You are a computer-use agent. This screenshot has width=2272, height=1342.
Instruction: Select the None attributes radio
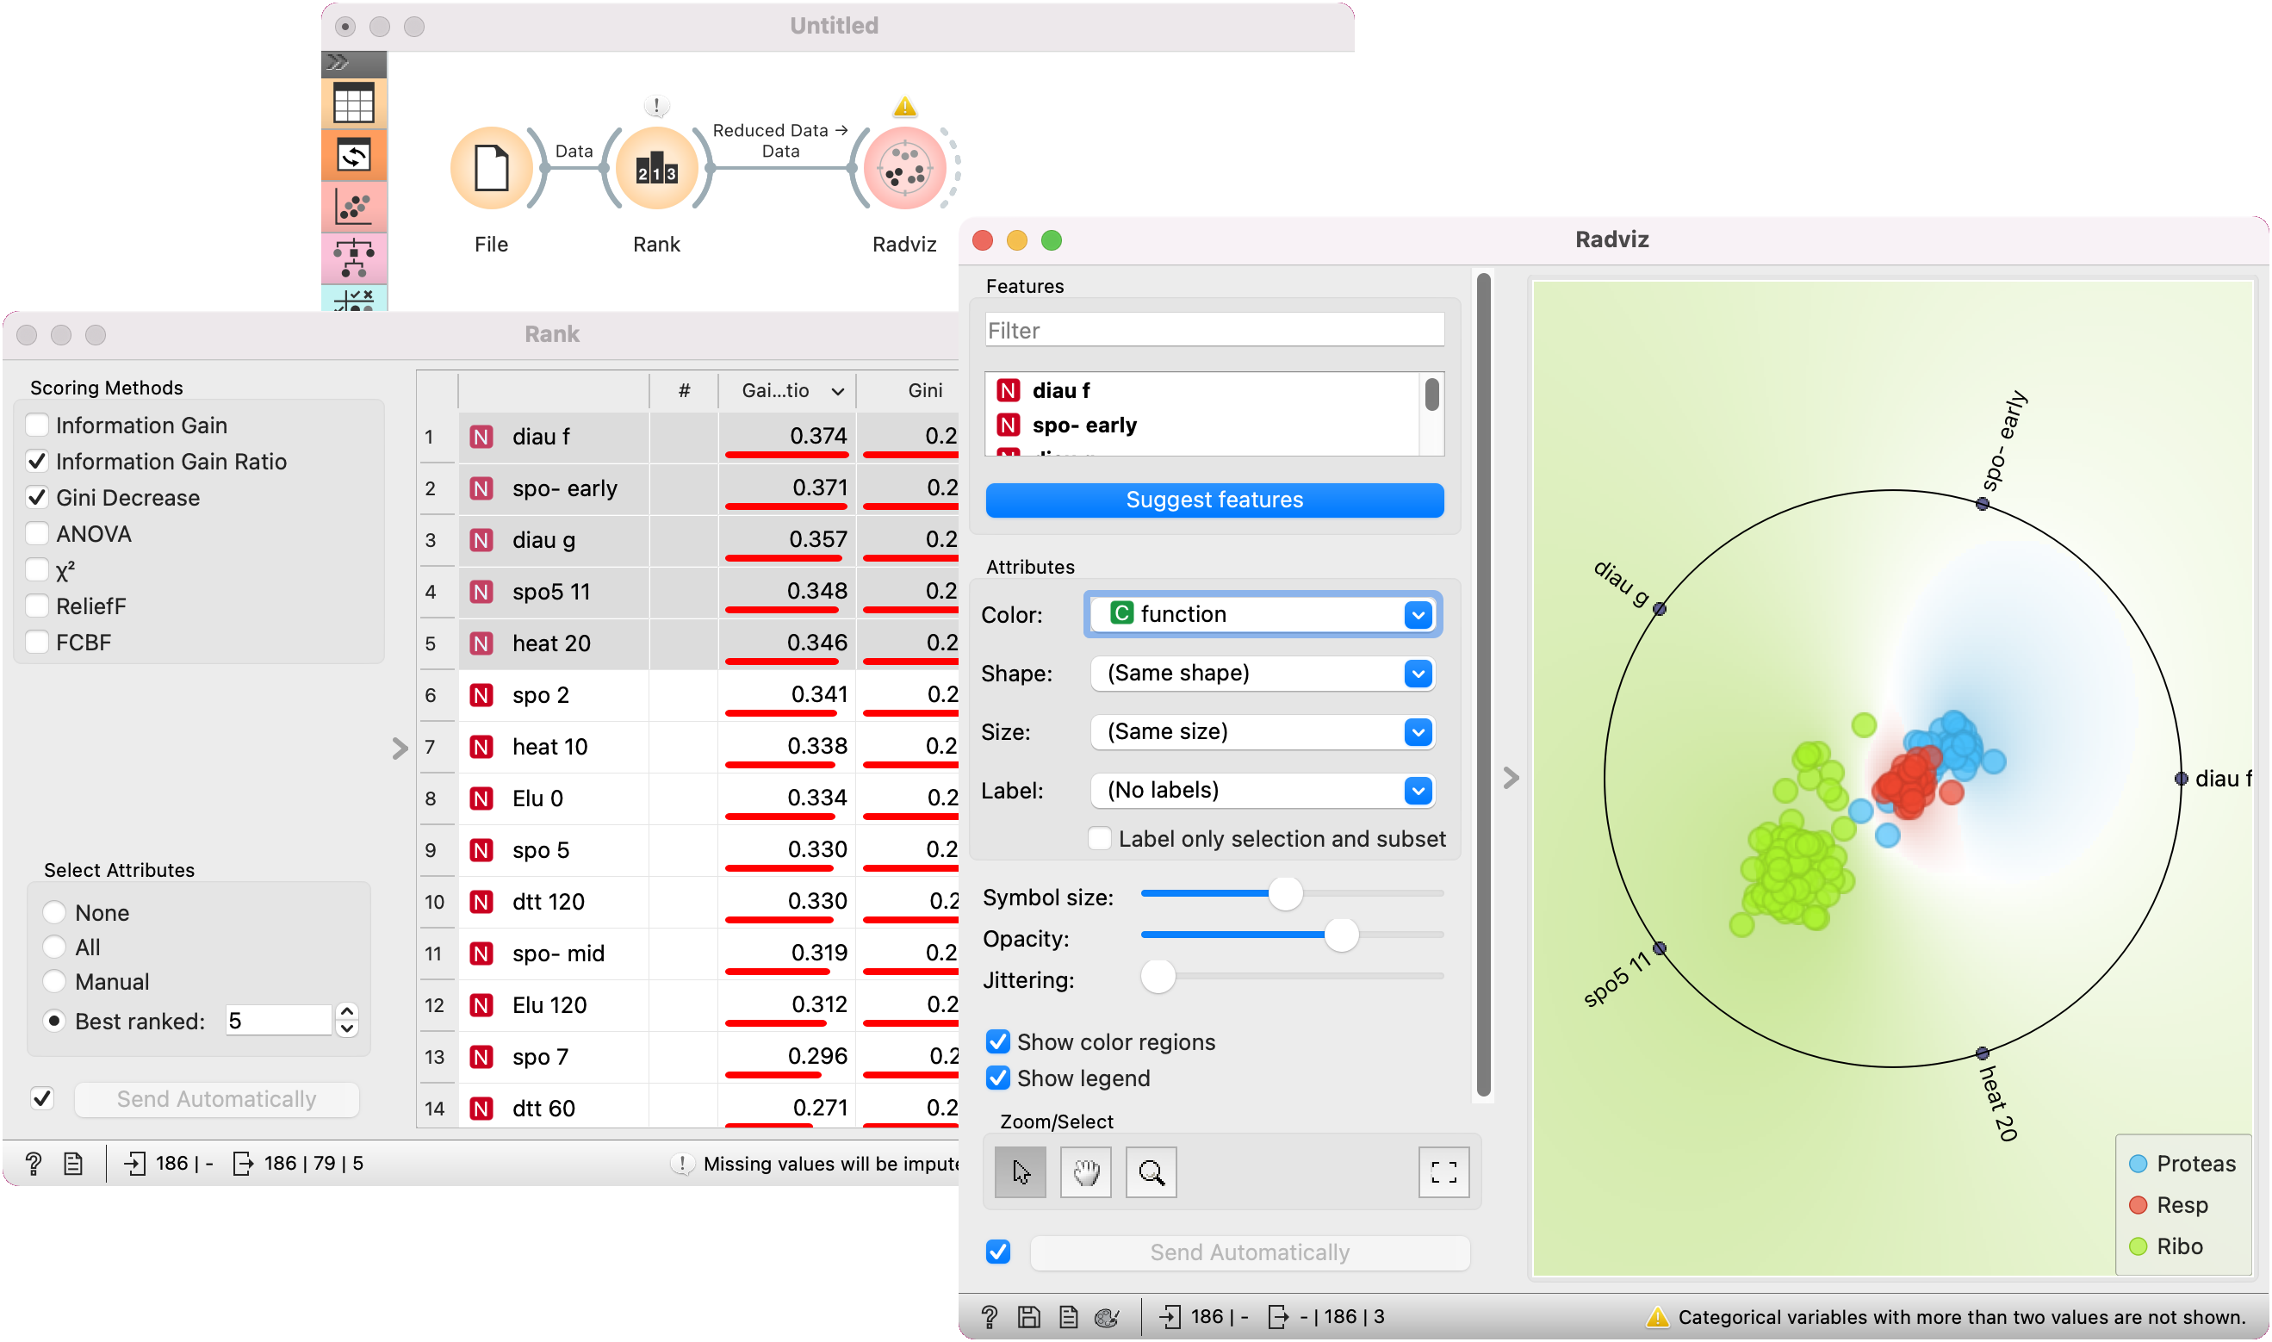(x=54, y=912)
